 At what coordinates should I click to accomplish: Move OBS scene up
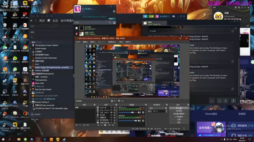[84, 125]
